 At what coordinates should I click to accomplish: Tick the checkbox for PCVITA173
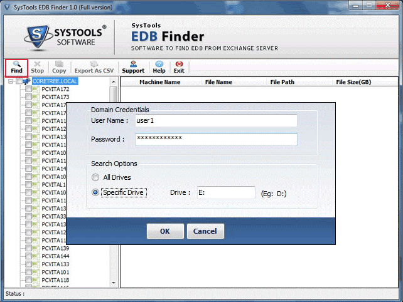tap(28, 97)
